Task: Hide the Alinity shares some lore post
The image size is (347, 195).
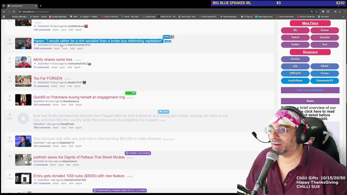Action: tap(70, 67)
